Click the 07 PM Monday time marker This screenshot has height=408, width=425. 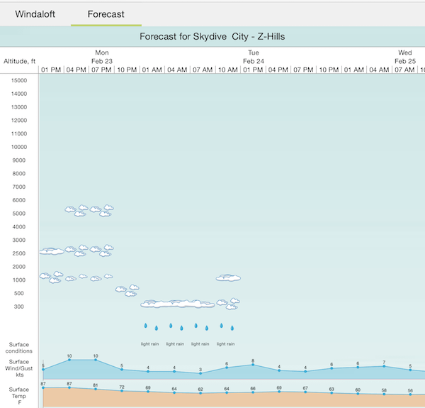click(x=101, y=70)
